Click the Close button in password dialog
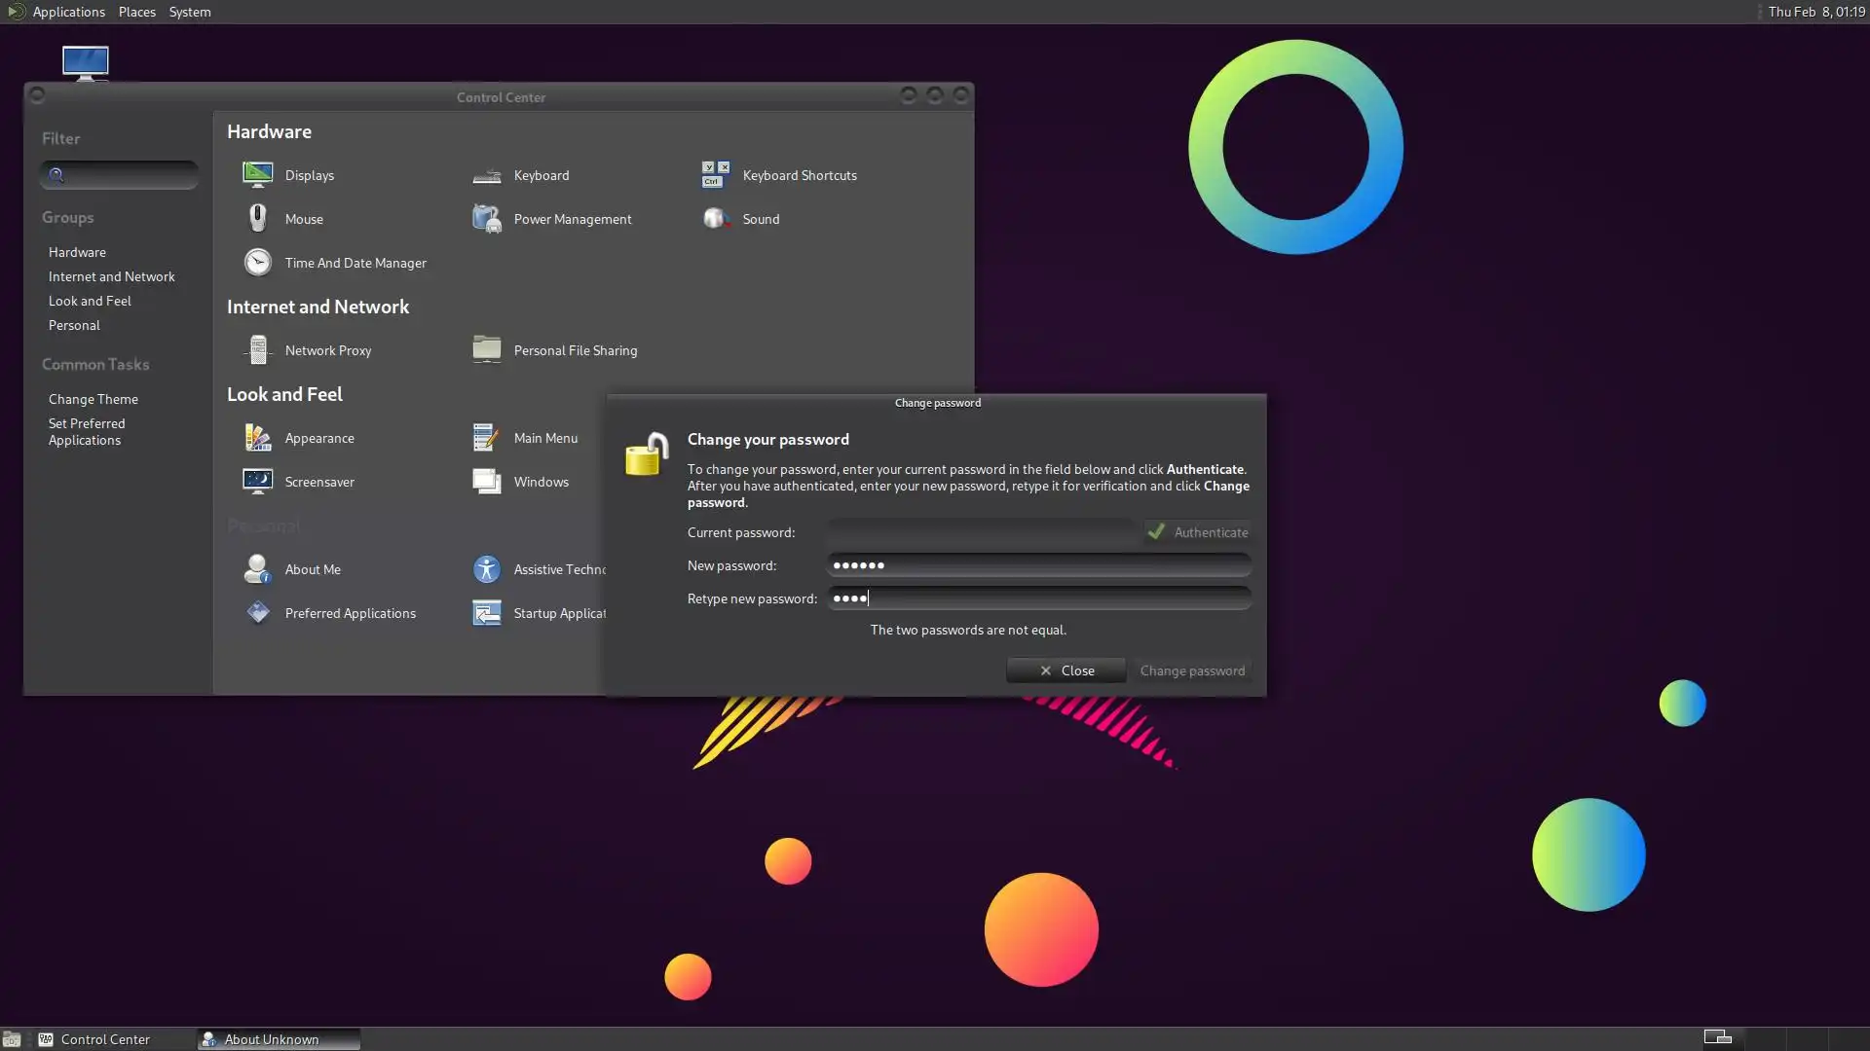 (1066, 670)
